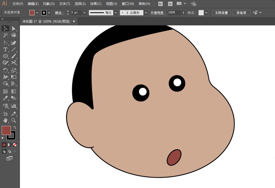
Task: Click the 文档设置 button
Action: pos(221,13)
